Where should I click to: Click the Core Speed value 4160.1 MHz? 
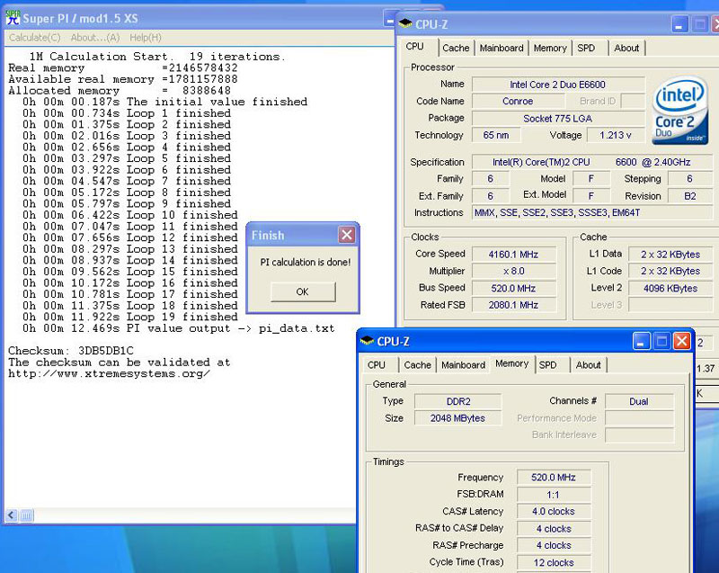[513, 255]
